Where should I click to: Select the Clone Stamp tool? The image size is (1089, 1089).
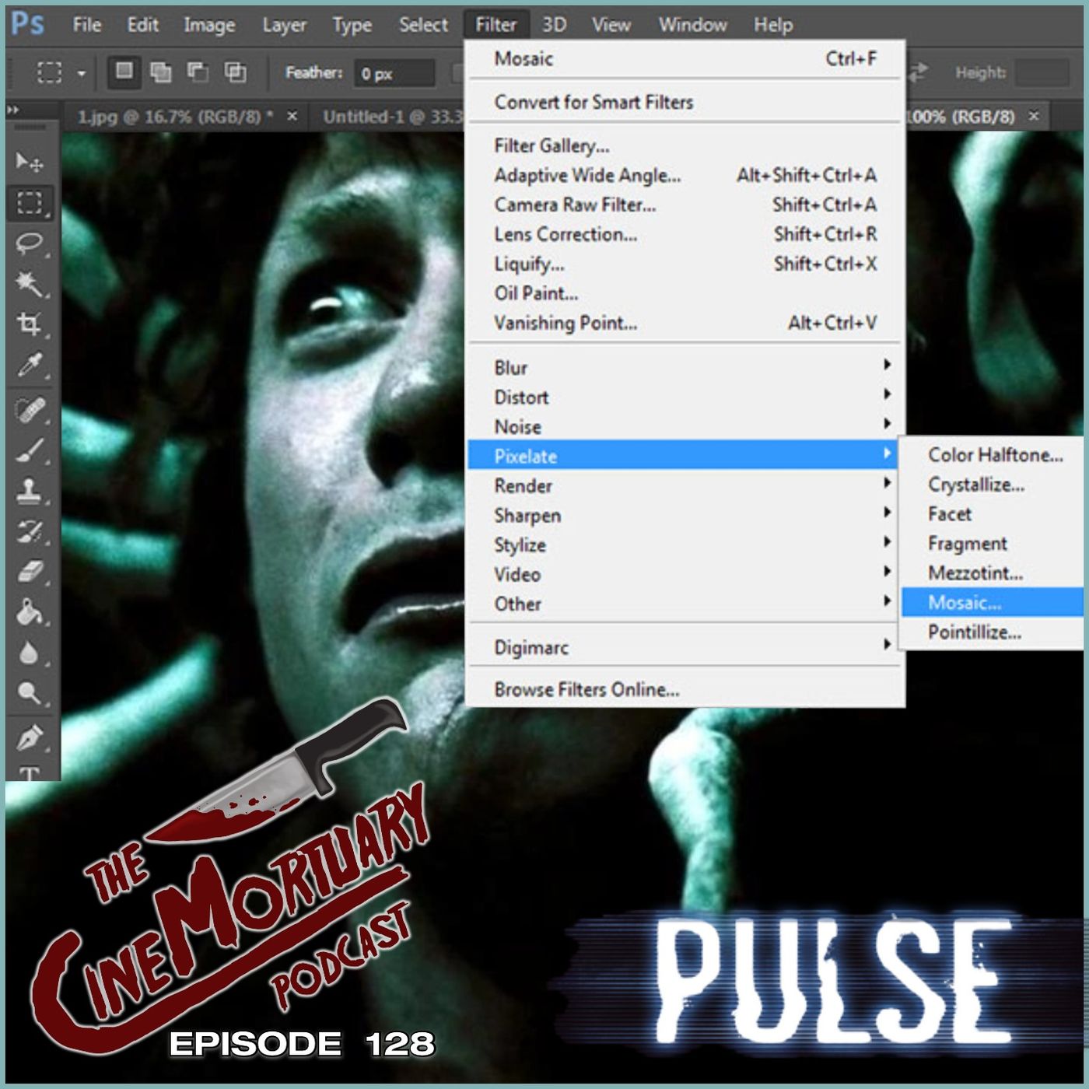[x=30, y=491]
